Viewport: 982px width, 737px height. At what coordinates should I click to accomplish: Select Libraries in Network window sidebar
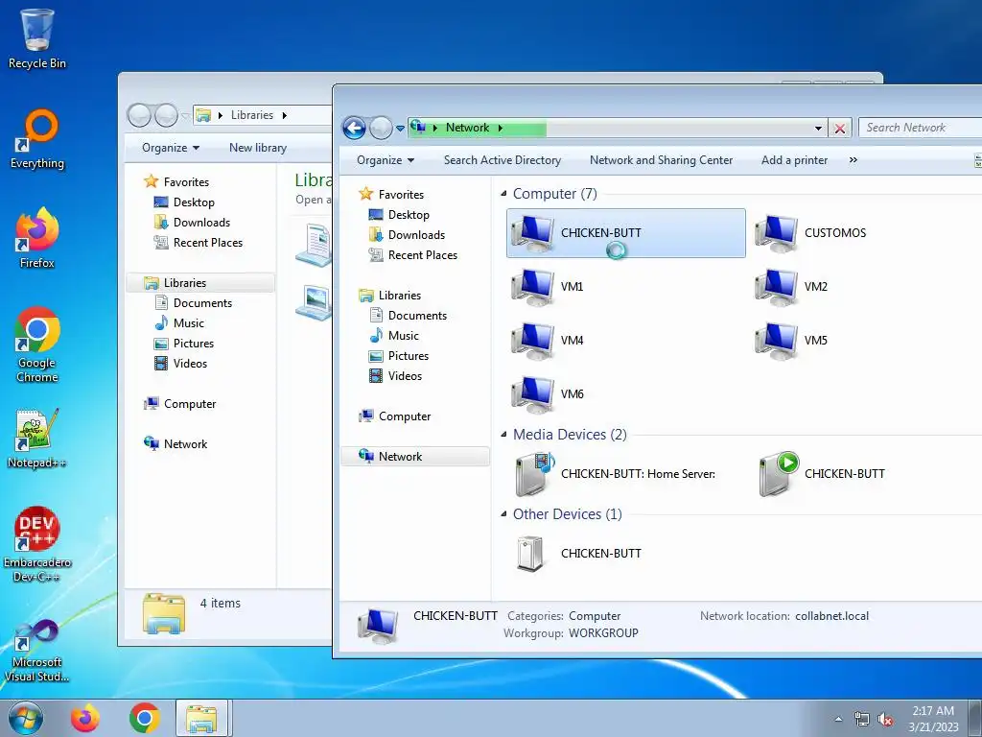pos(389,296)
